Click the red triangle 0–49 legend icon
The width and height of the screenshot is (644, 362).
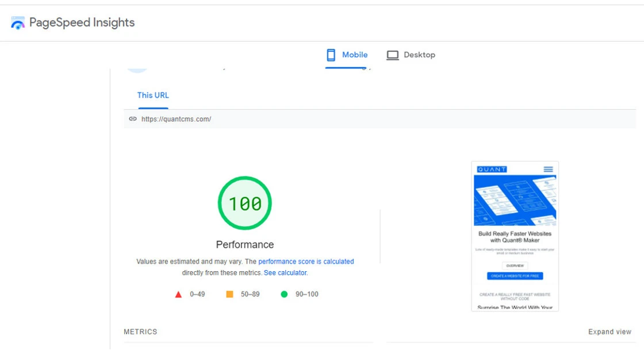[178, 294]
